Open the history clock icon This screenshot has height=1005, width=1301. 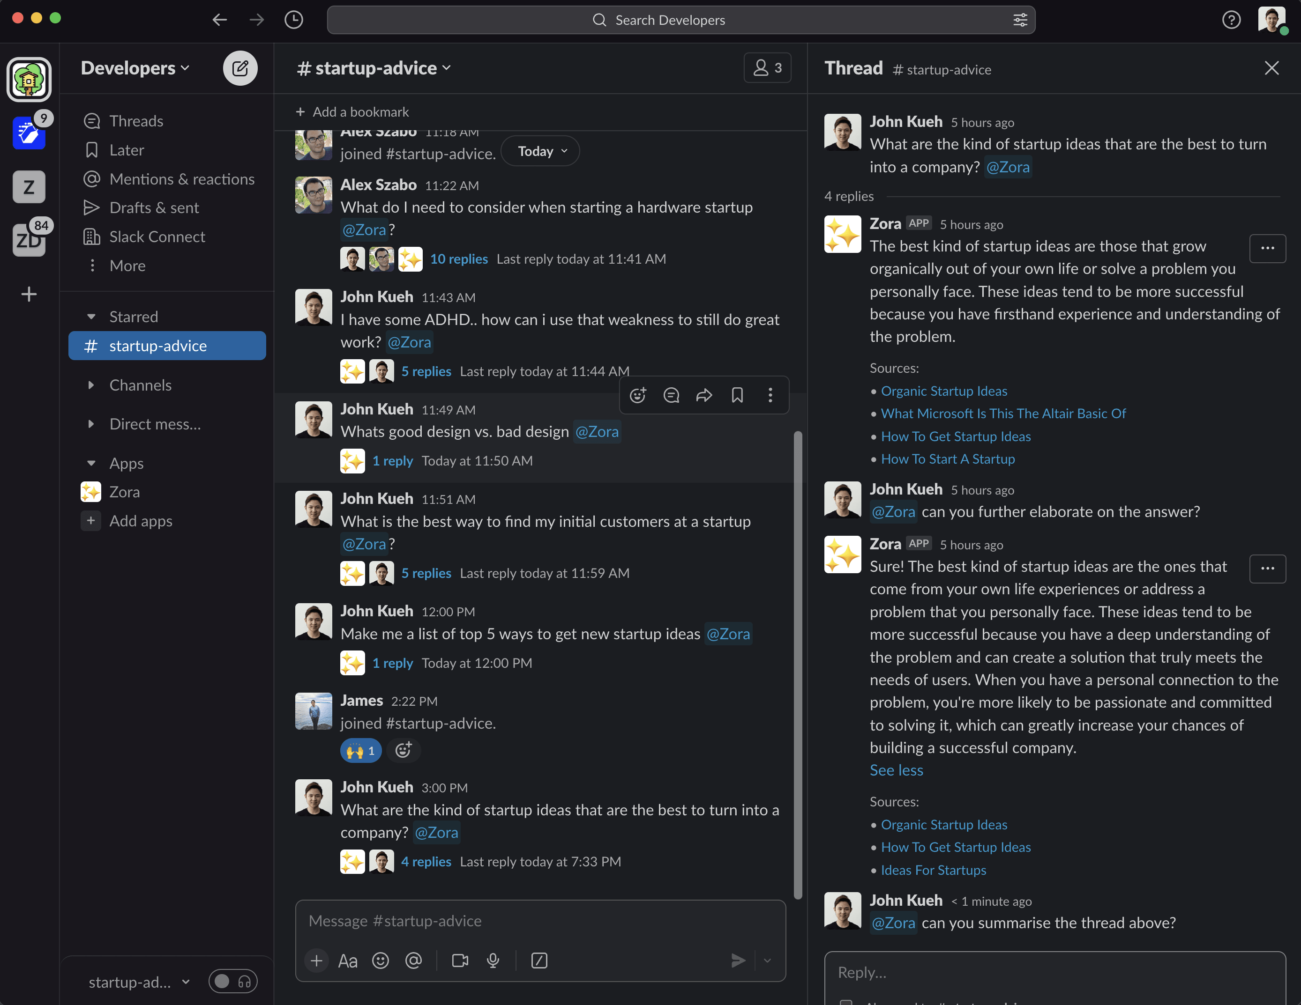(x=294, y=20)
